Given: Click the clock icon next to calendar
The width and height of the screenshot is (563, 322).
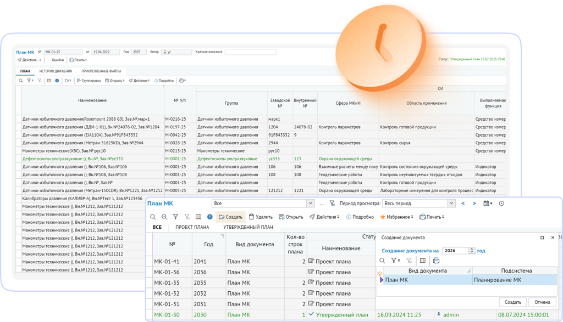Looking at the screenshot, I should (x=501, y=204).
